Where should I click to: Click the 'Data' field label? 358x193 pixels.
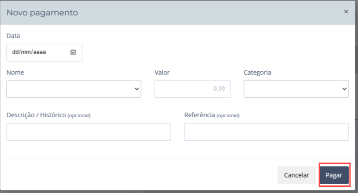click(13, 35)
